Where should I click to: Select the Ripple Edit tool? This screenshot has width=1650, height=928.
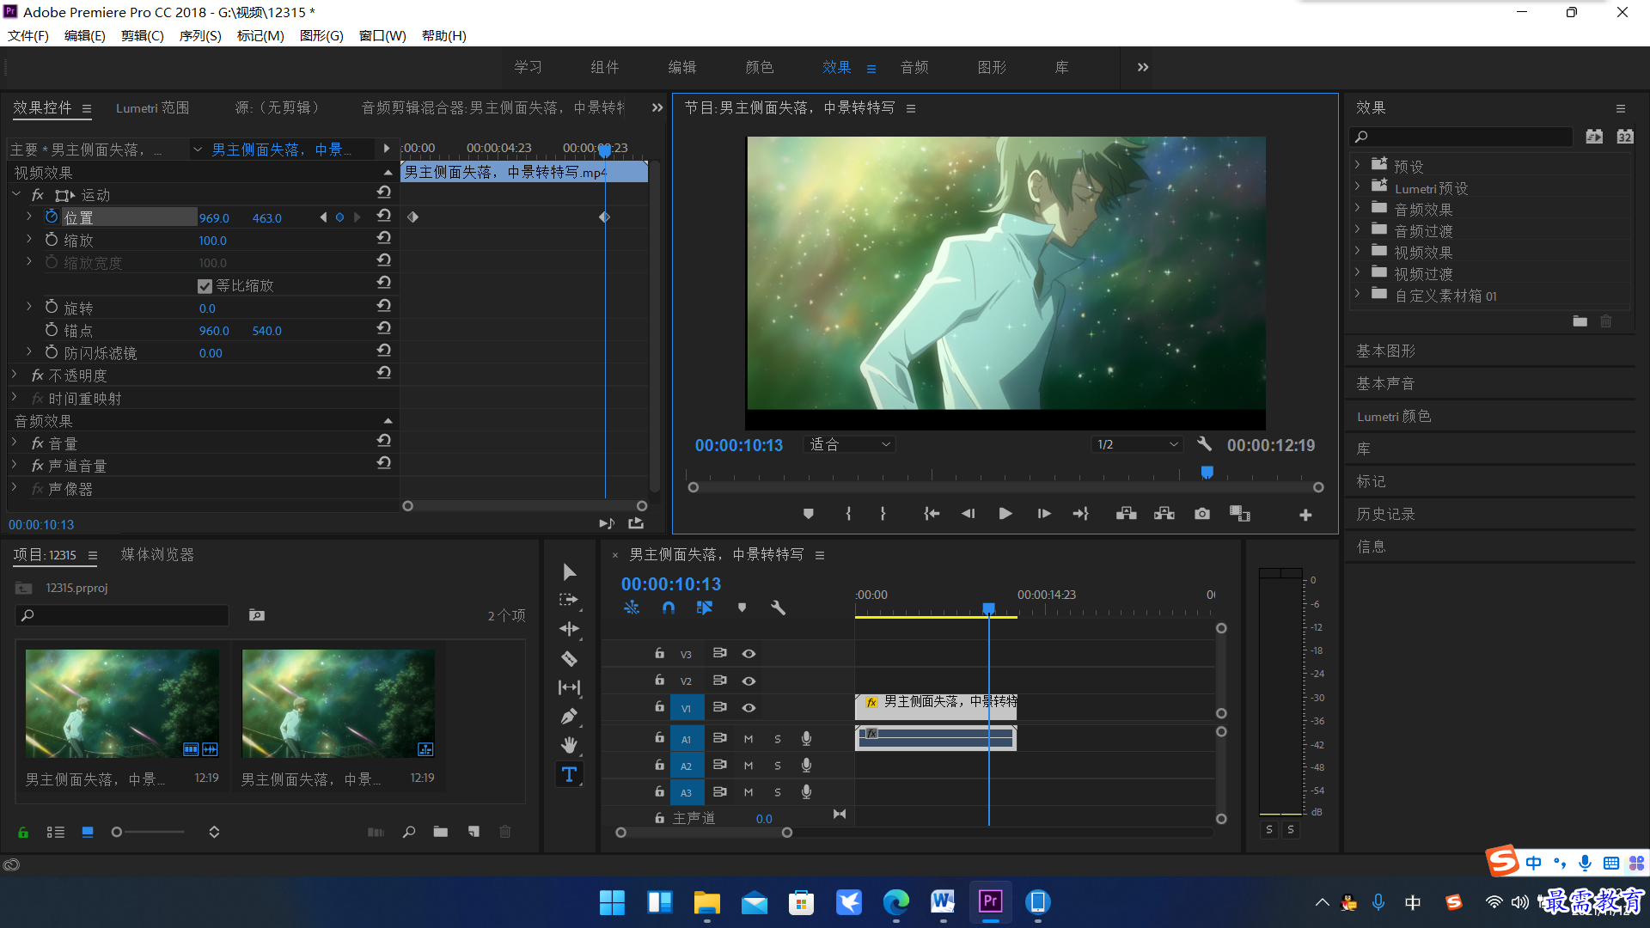(x=569, y=629)
